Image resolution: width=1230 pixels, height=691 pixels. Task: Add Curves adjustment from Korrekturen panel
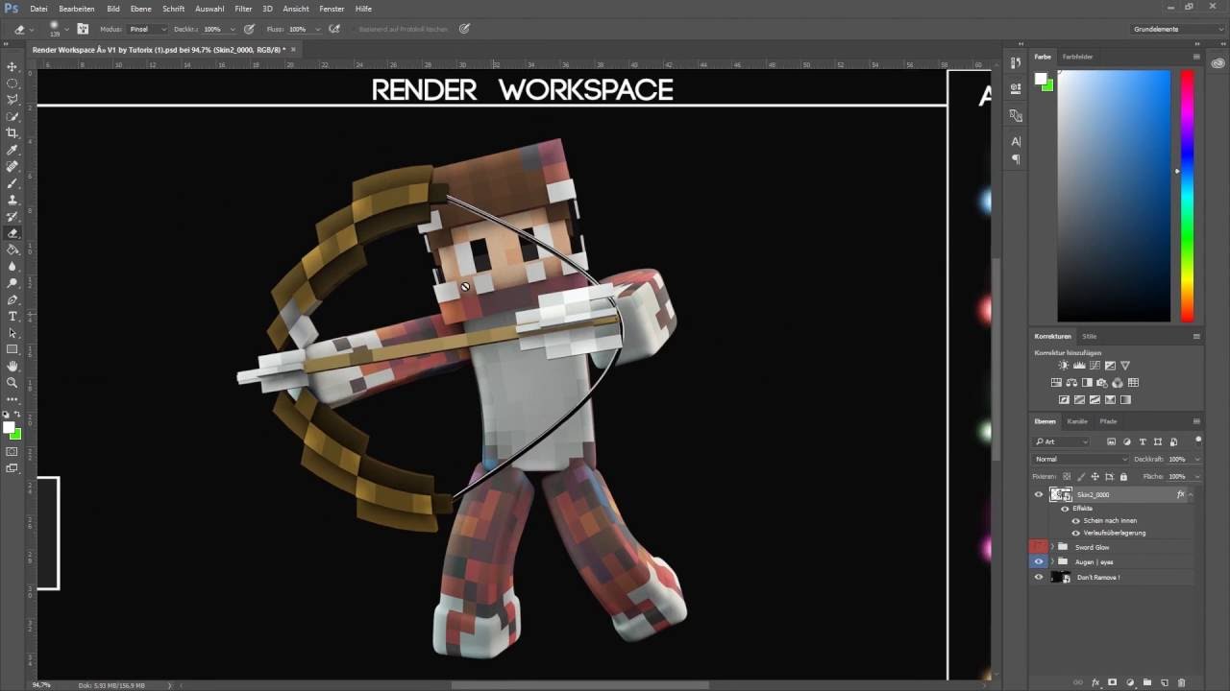click(1095, 366)
